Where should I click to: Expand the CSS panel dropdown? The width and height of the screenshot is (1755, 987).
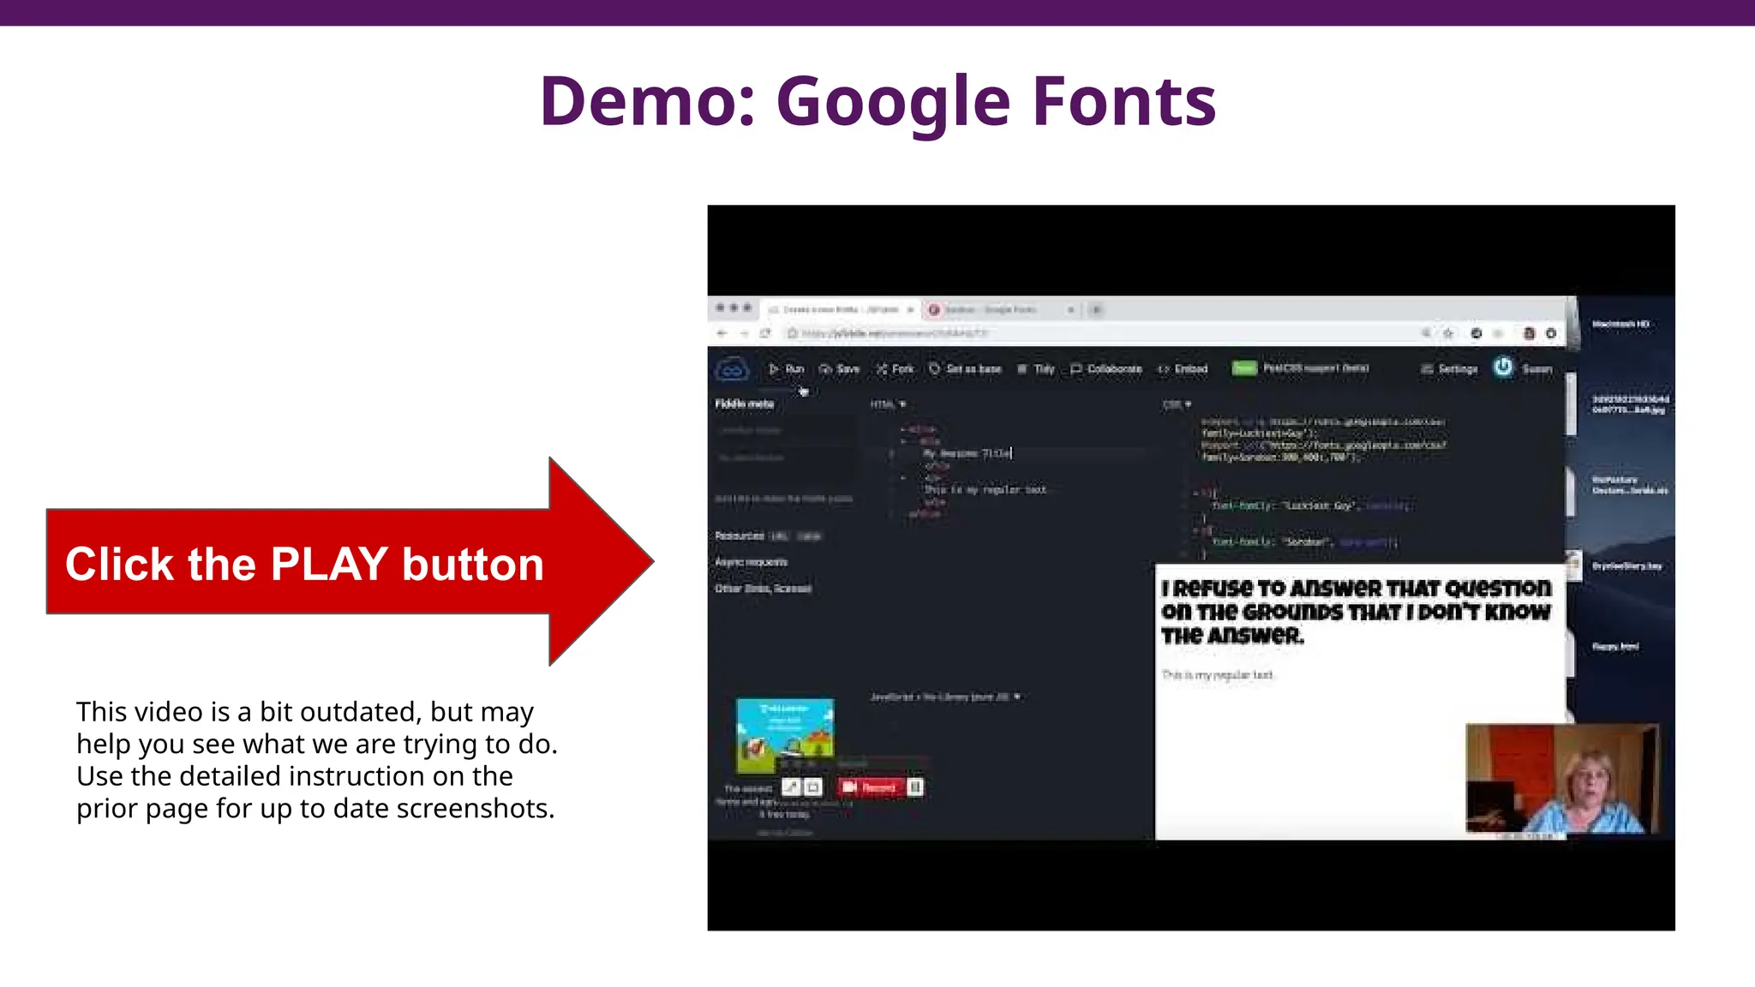tap(1177, 404)
